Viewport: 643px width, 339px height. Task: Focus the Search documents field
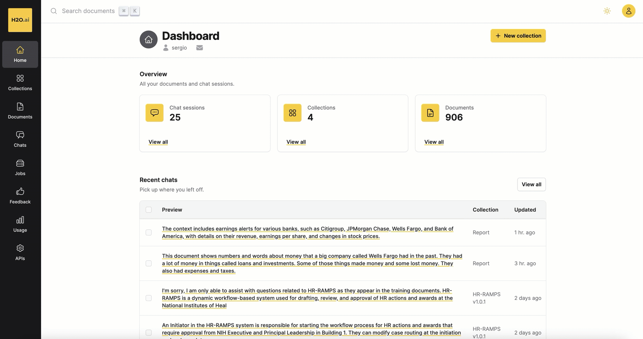click(x=88, y=11)
